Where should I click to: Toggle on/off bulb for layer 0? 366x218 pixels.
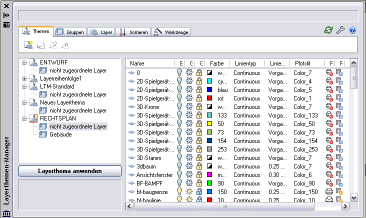(179, 73)
